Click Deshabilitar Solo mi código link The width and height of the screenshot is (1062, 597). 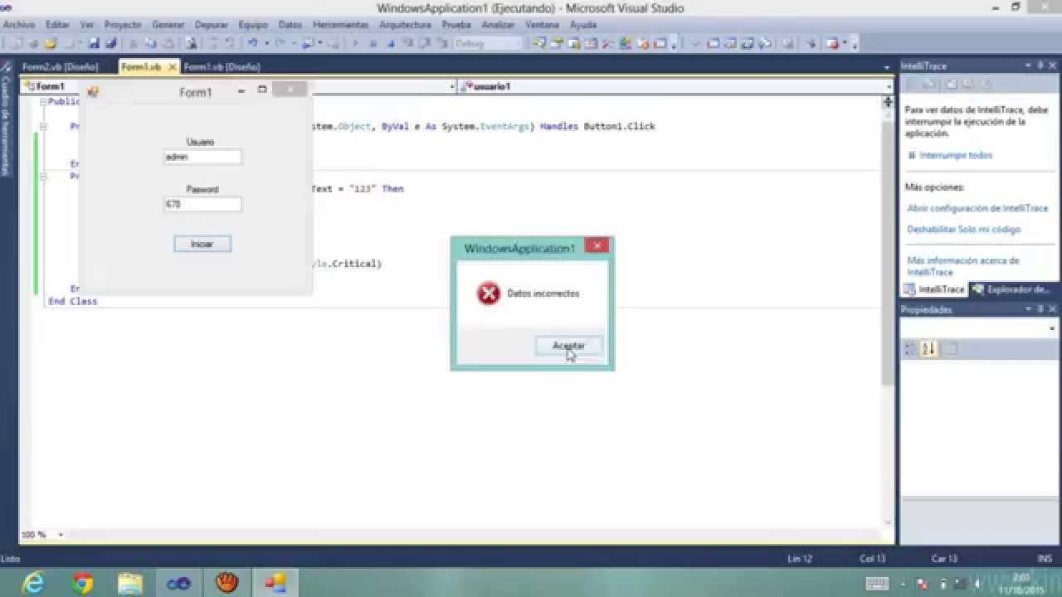point(963,229)
